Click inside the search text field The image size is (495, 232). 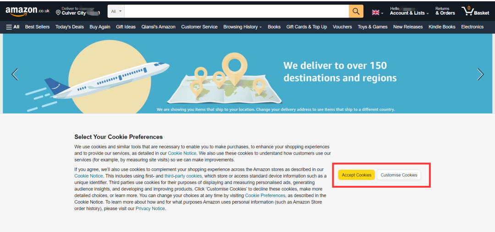pos(236,11)
